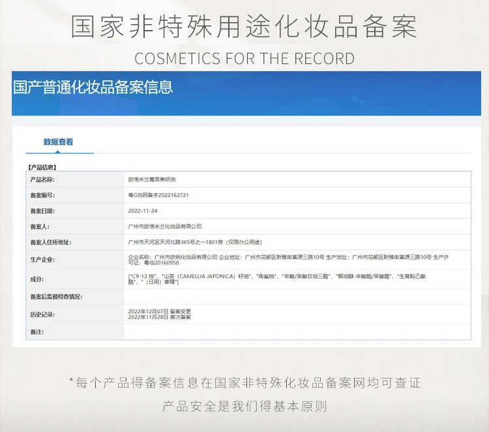Click the 备案日期 value 2022-11-24

[x=143, y=211]
